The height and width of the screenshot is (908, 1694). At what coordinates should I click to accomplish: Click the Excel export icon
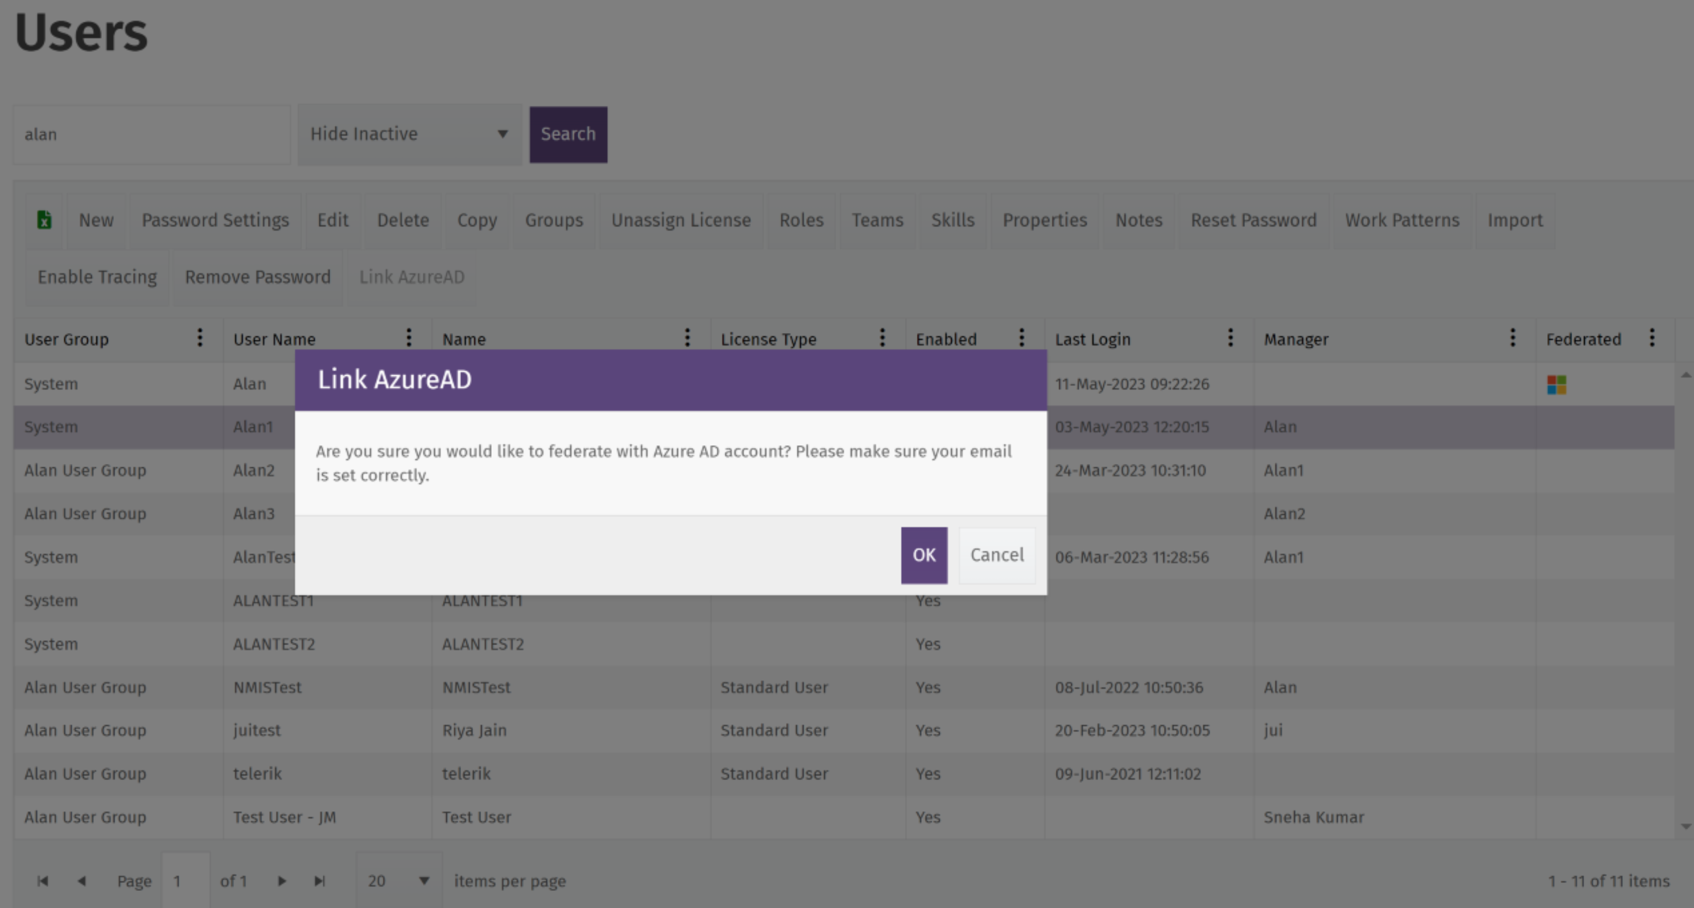coord(44,220)
